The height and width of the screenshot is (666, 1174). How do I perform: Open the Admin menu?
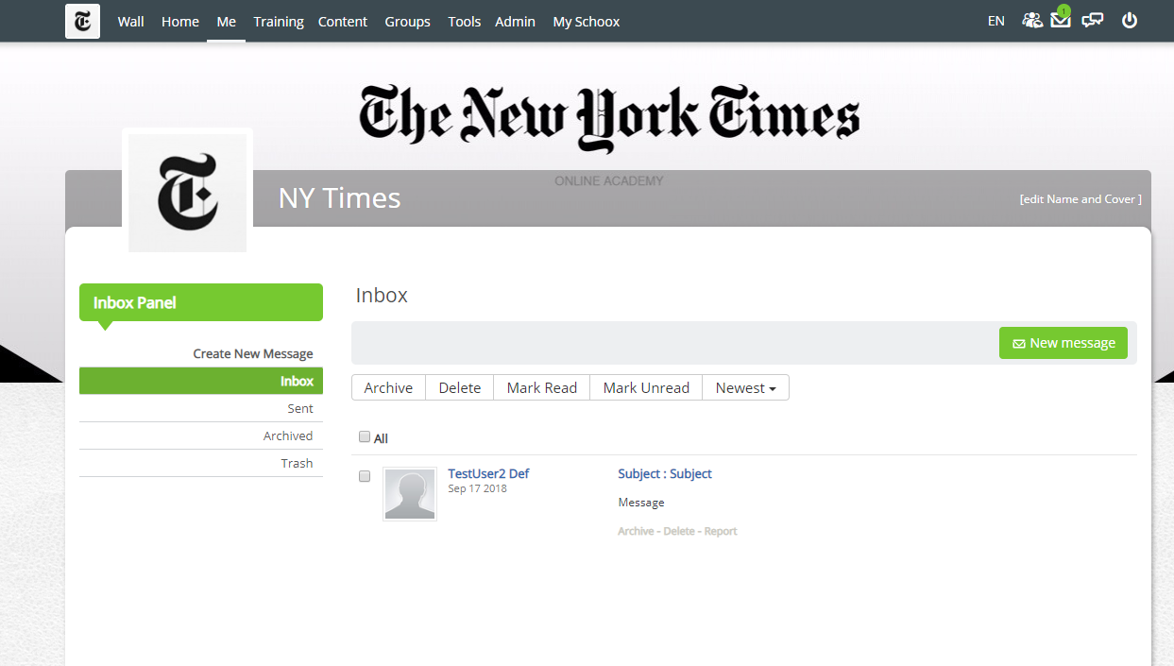516,21
